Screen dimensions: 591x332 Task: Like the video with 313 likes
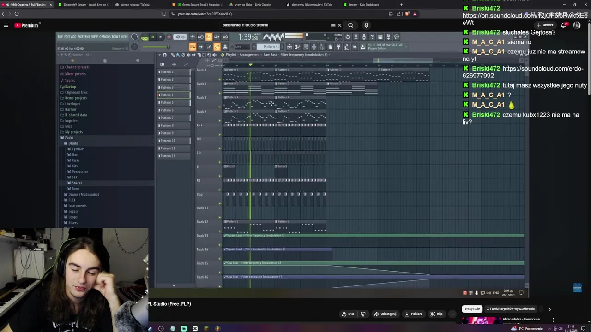click(x=348, y=314)
